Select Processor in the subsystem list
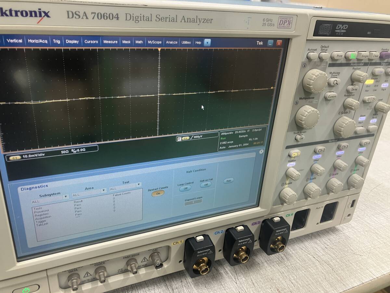This screenshot has height=293, width=390. tap(41, 212)
